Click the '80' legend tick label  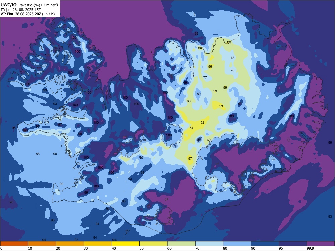(225, 248)
